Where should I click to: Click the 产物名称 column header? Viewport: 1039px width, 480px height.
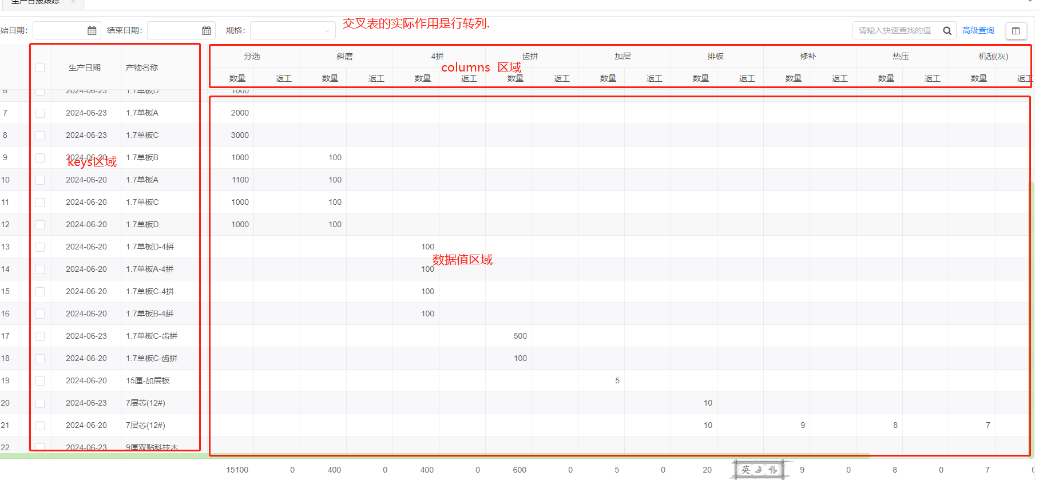click(142, 68)
